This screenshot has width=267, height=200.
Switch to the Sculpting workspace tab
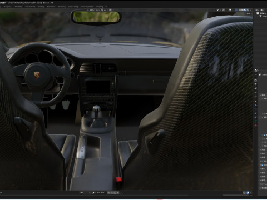tap(8, 7)
